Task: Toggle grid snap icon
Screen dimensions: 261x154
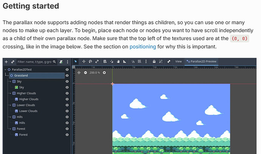Action: pyautogui.click(x=139, y=62)
